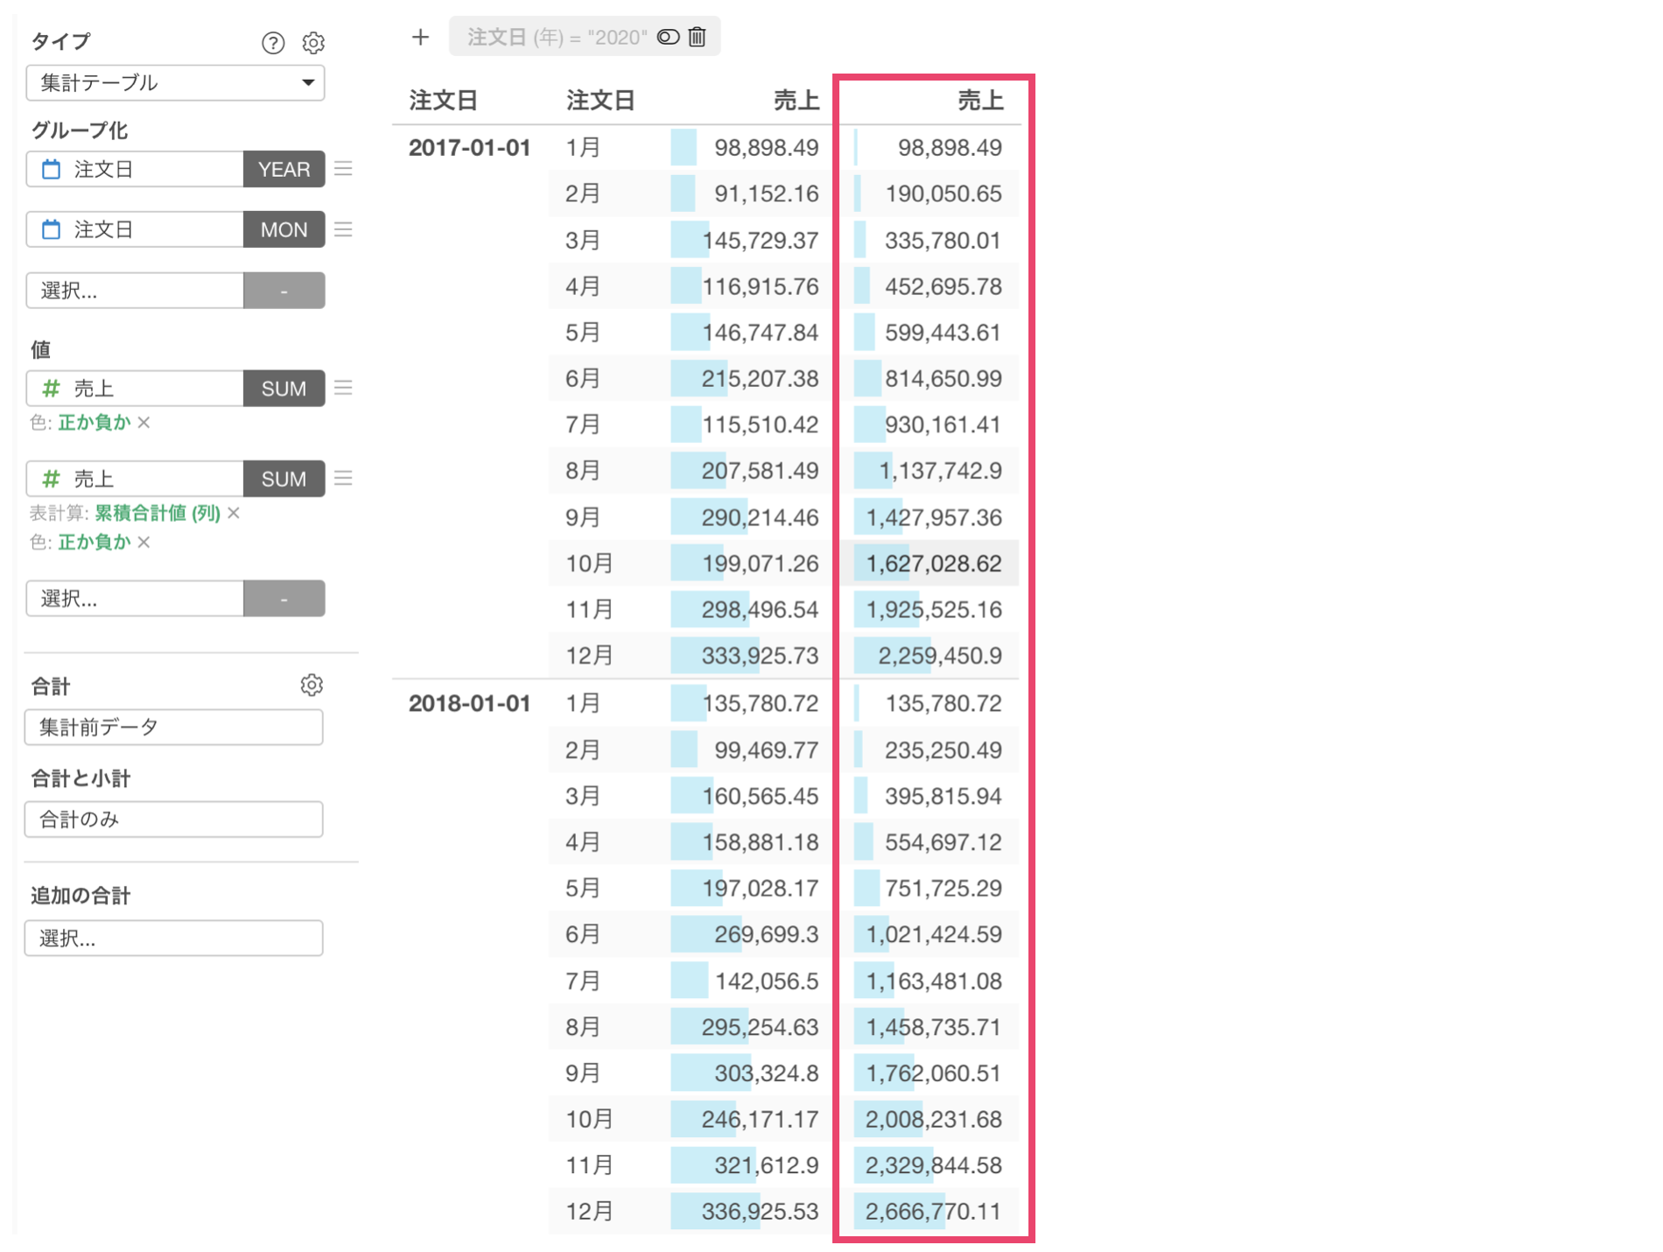This screenshot has height=1252, width=1663.
Task: Click 正か負か color link under second 売上
Action: pos(95,542)
